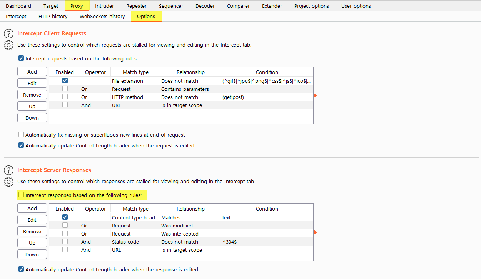Toggle auto-update Content-Length when request is edited
481x279 pixels.
[21, 145]
